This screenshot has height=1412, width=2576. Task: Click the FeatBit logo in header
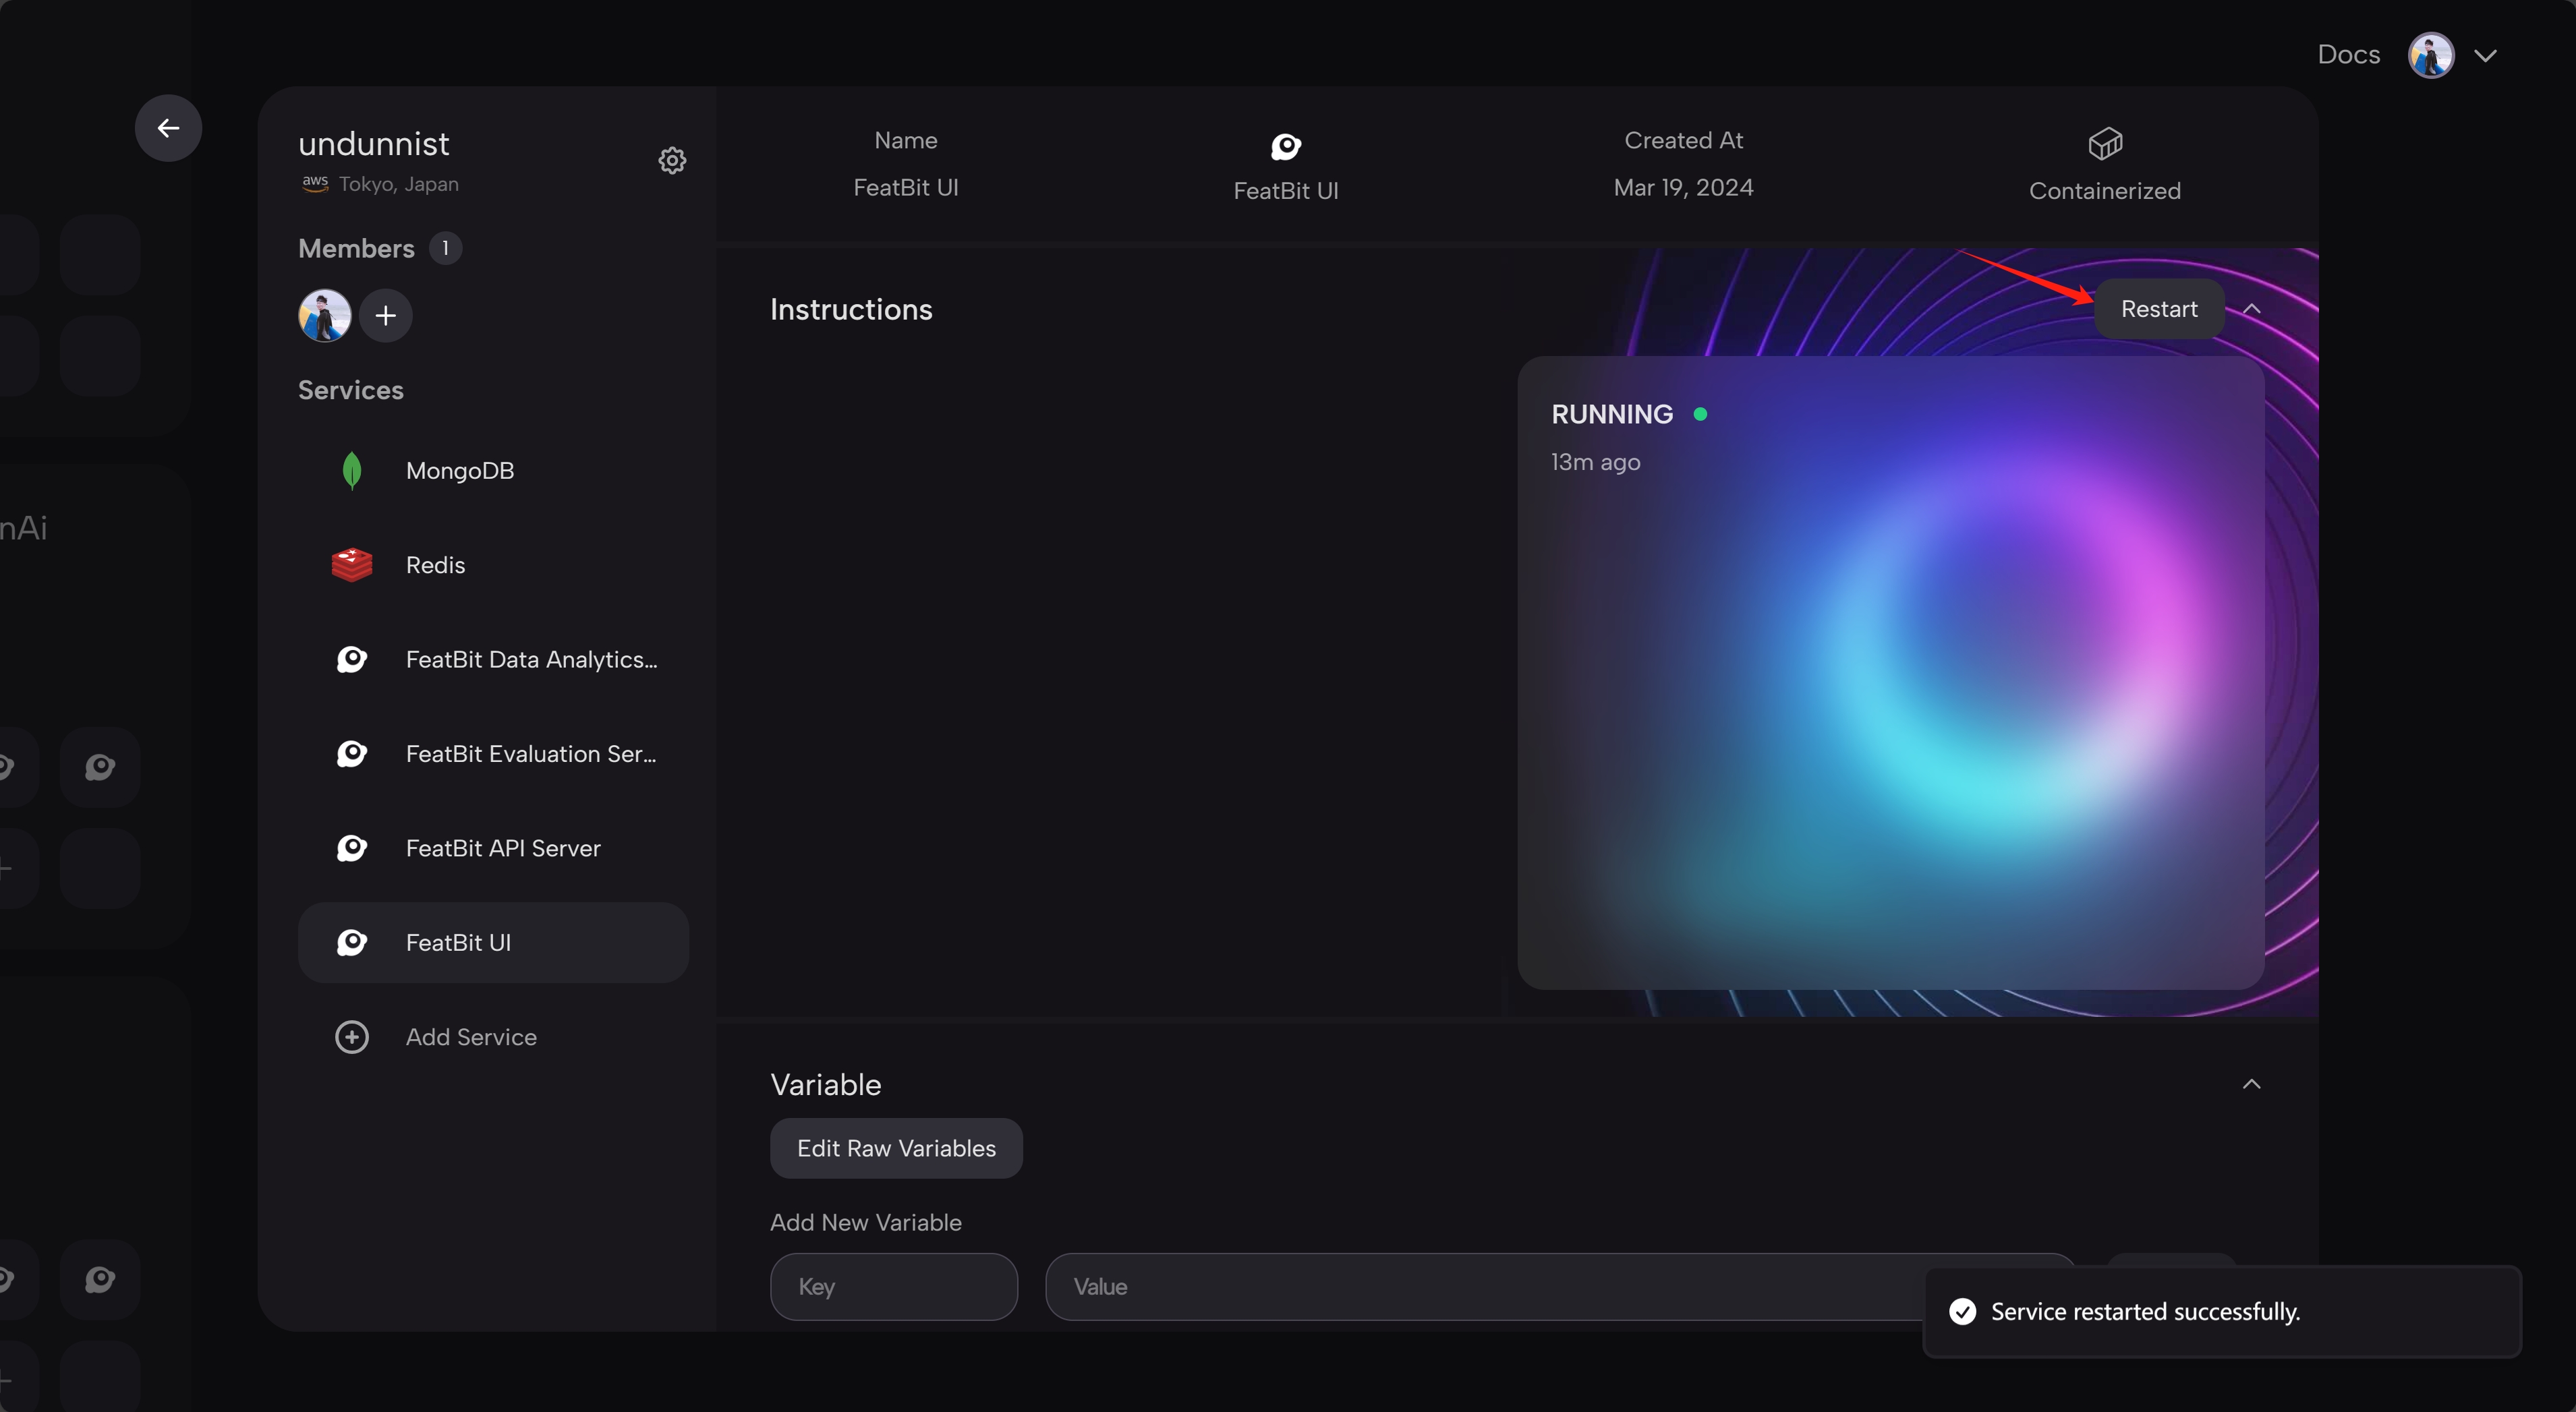coord(1286,147)
